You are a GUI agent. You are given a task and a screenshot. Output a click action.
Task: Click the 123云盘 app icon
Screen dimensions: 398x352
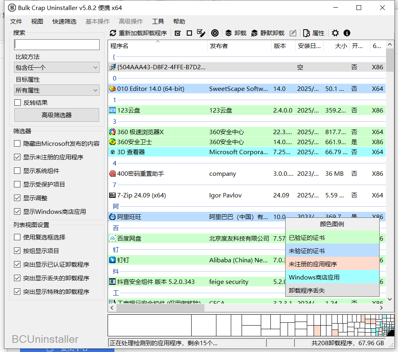[112, 110]
